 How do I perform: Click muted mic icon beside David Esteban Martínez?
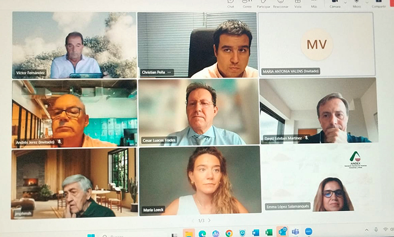(x=306, y=138)
